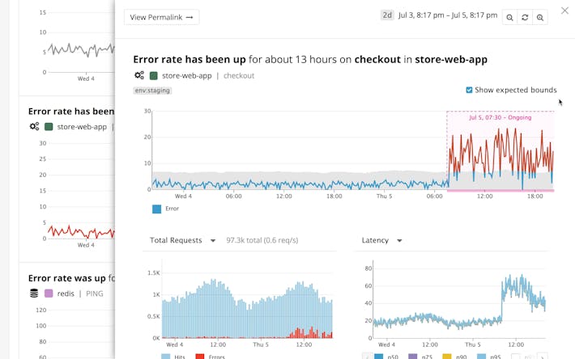The width and height of the screenshot is (575, 359).
Task: Zoom out the time range
Action: tap(509, 17)
